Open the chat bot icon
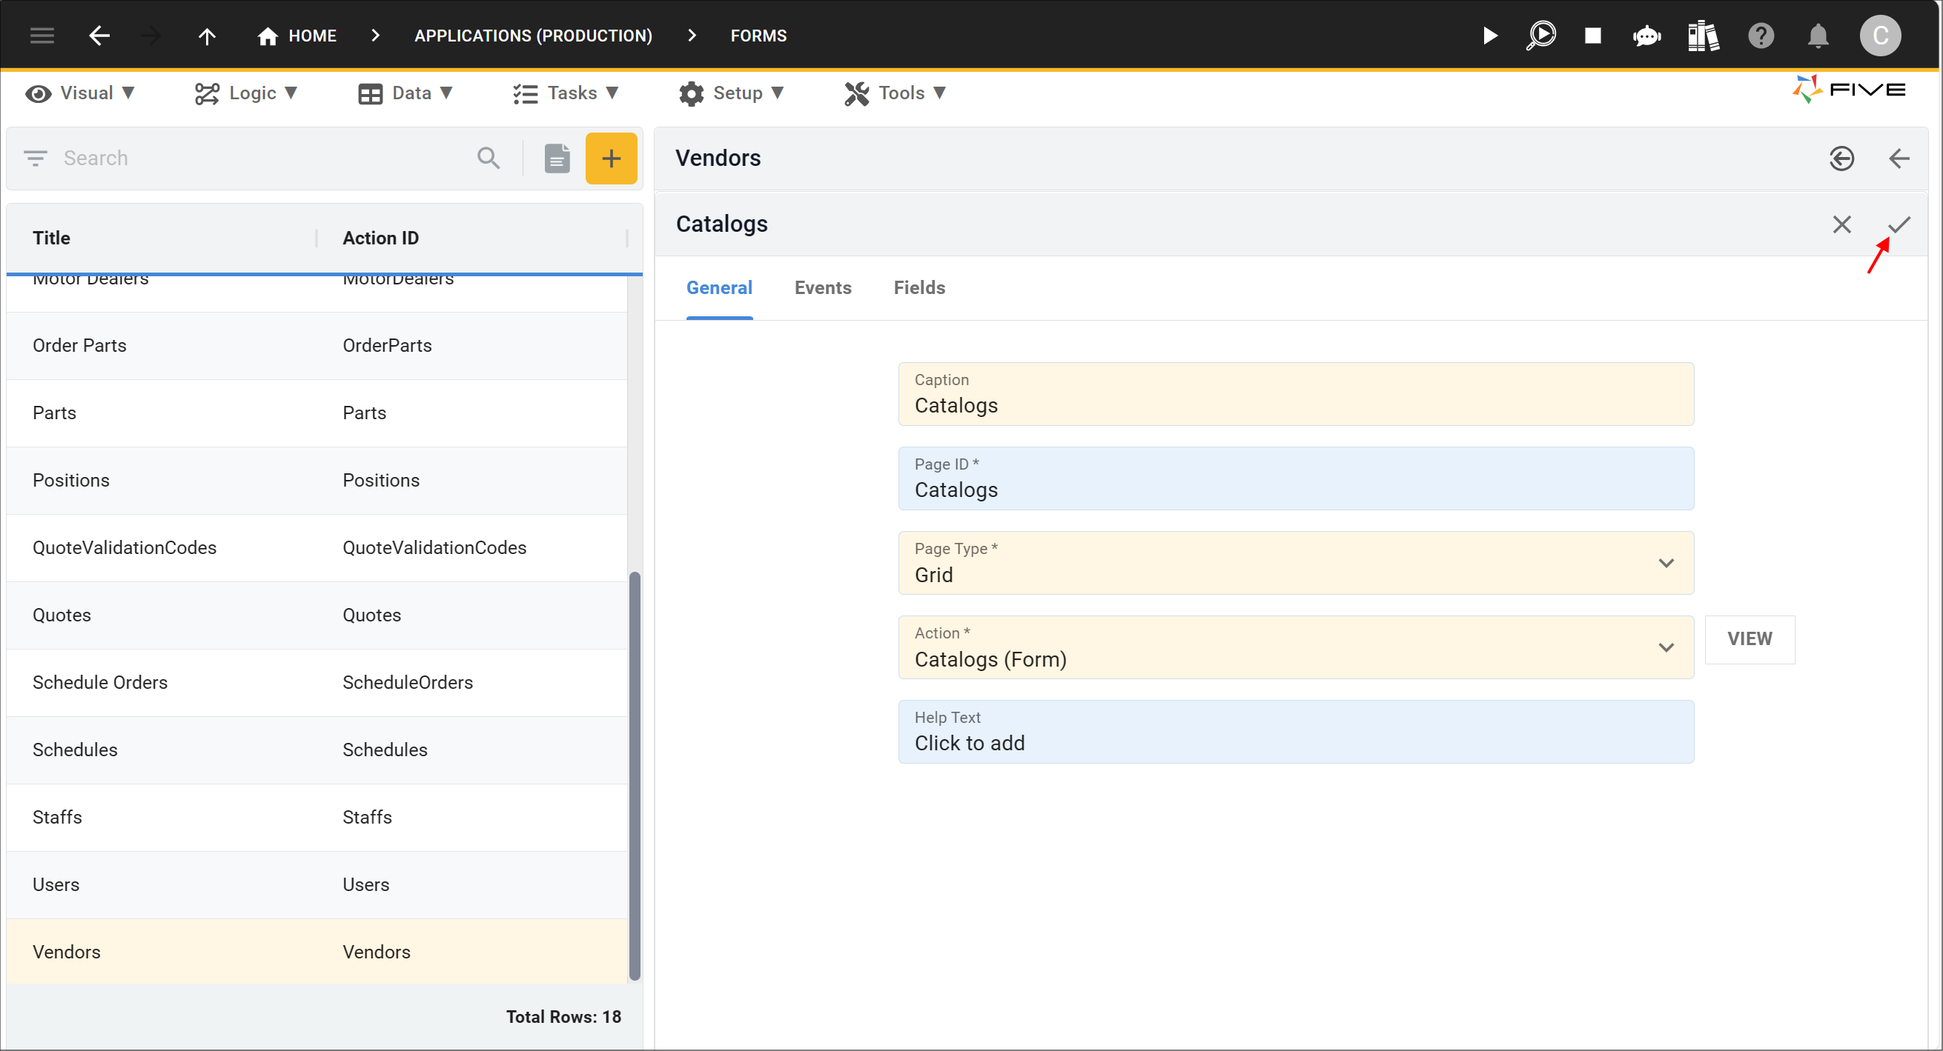This screenshot has height=1051, width=1943. pyautogui.click(x=1646, y=36)
